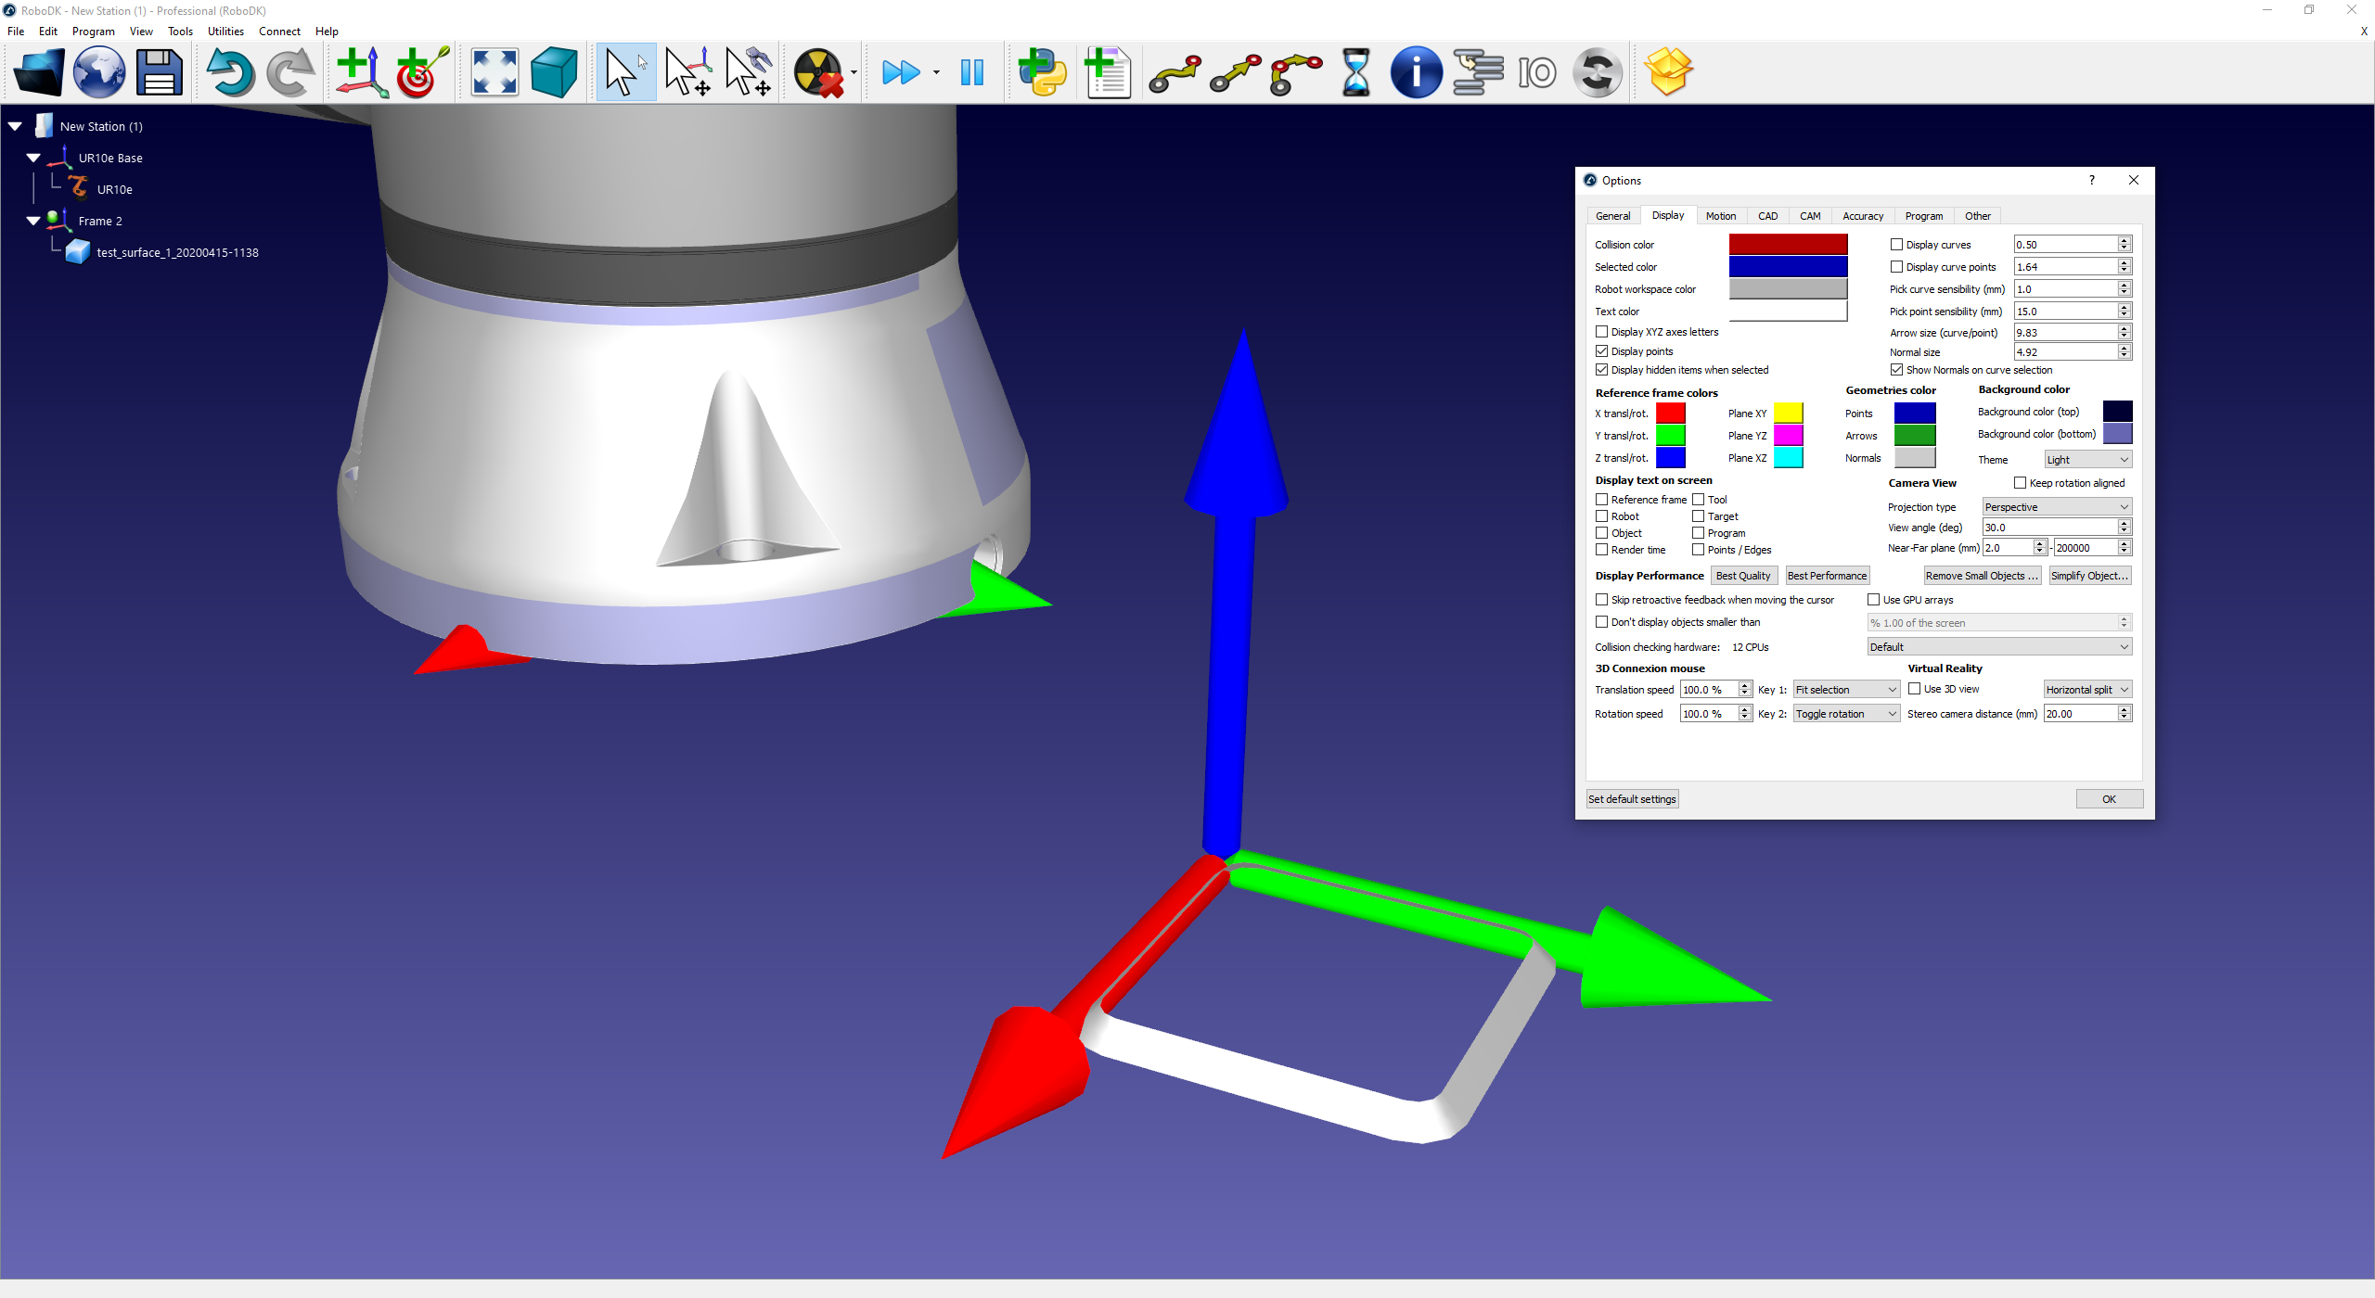Viewport: 2375px width, 1298px height.
Task: Click Set default settings button
Action: tap(1632, 799)
